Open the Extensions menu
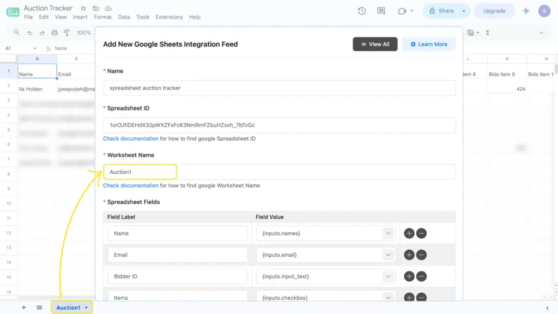This screenshot has width=558, height=314. coord(169,17)
